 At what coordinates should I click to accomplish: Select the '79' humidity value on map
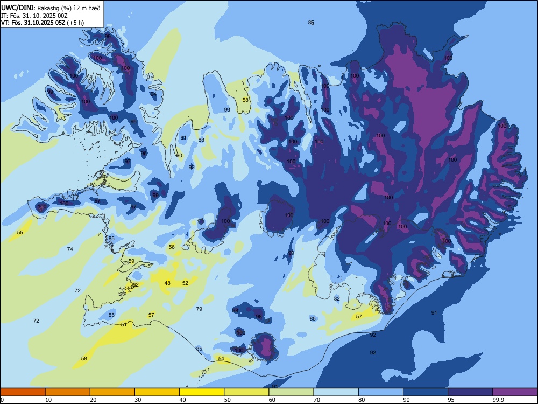click(199, 309)
